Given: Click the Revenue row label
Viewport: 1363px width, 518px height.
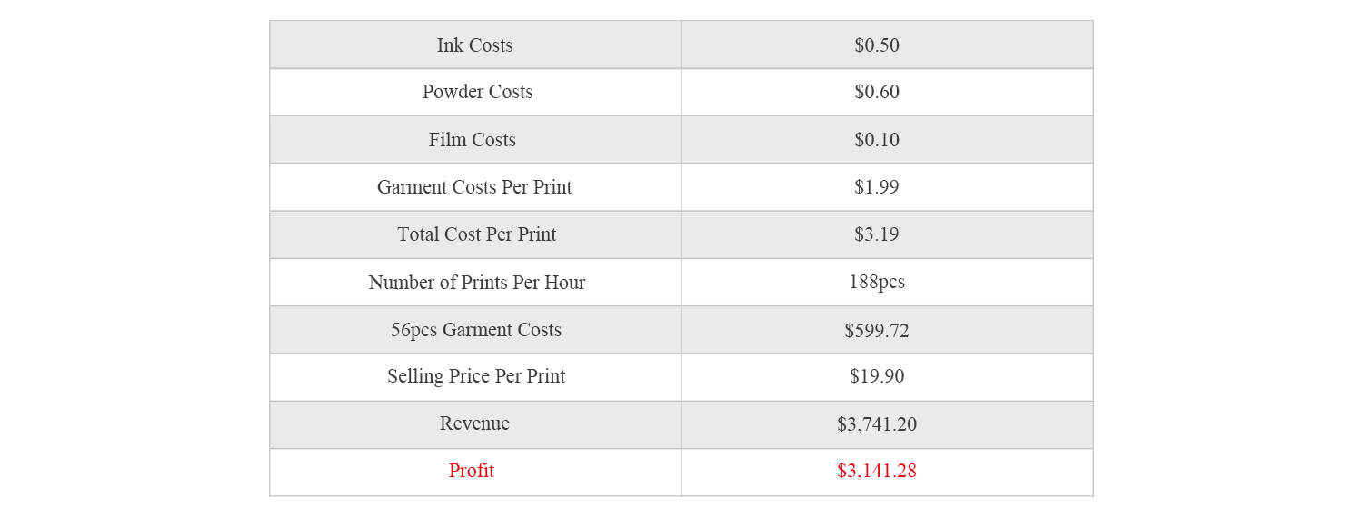Looking at the screenshot, I should point(474,423).
